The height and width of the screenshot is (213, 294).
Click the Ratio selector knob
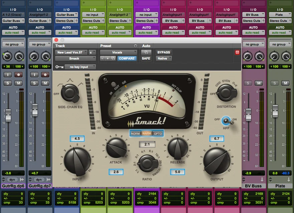(x=148, y=163)
